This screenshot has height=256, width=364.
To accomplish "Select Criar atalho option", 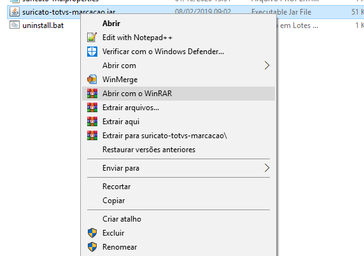I will pyautogui.click(x=122, y=219).
